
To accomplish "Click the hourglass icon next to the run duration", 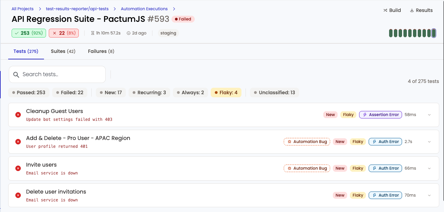I will [x=92, y=33].
